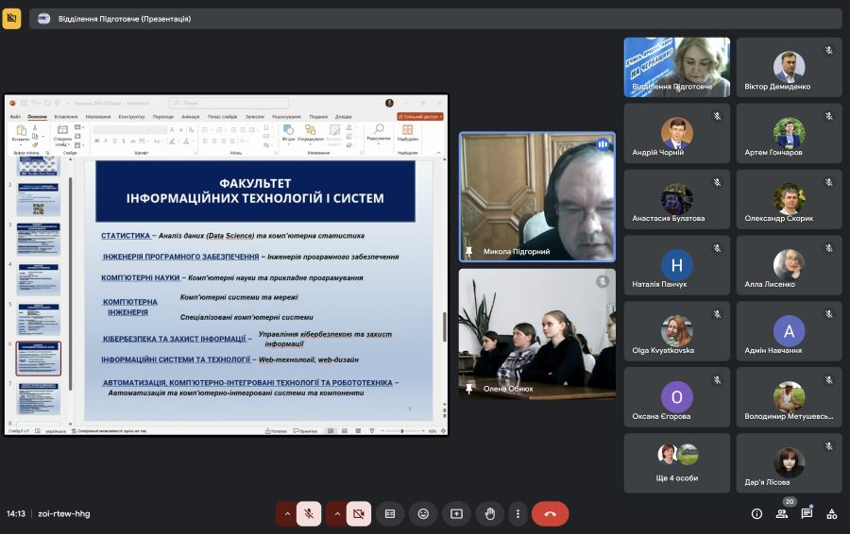850x534 pixels.
Task: Open the Конструктор tab in PowerPoint ribbon
Action: (131, 117)
